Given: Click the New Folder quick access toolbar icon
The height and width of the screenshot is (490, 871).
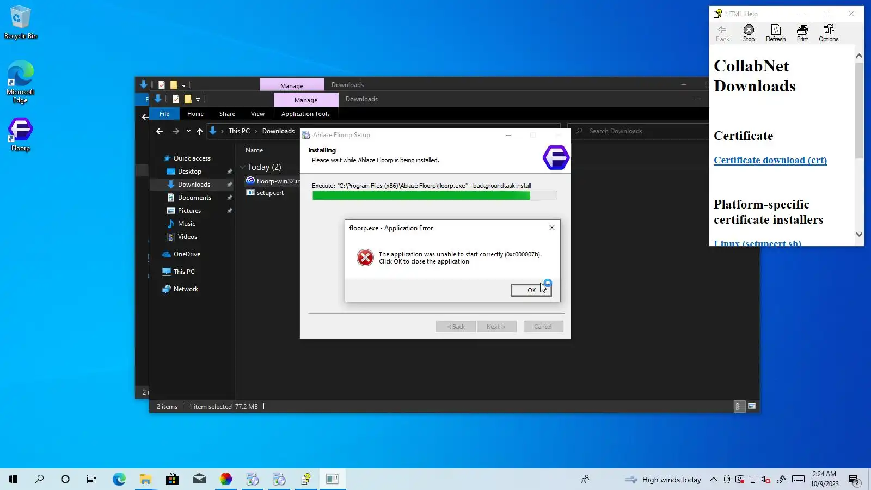Looking at the screenshot, I should 188,99.
